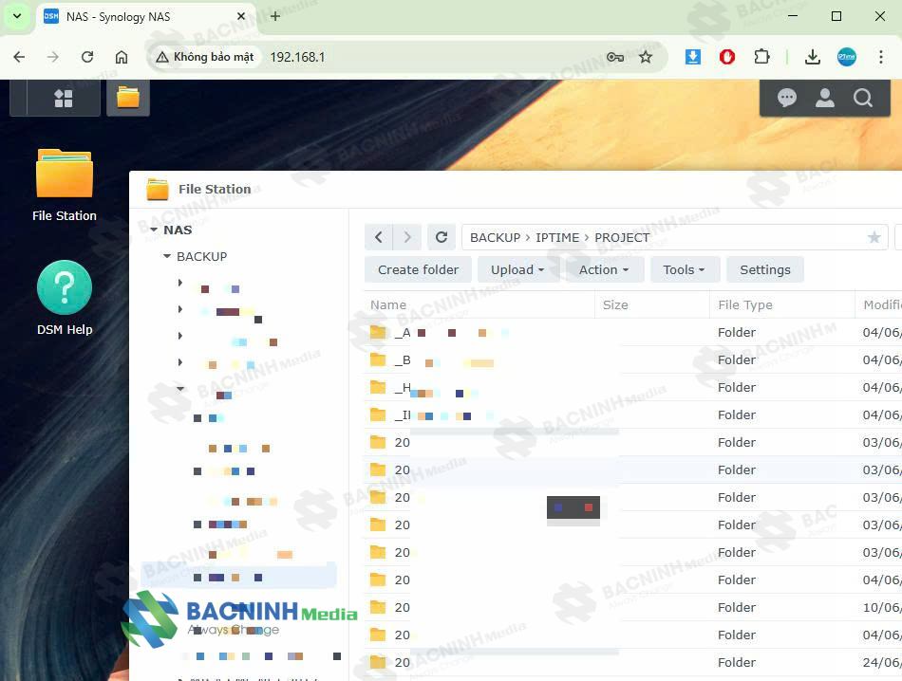The height and width of the screenshot is (681, 902).
Task: Refresh the File Station folder listing
Action: tap(441, 237)
